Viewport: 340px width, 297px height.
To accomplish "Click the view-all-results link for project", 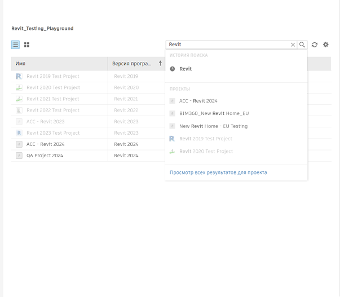I will [x=218, y=172].
